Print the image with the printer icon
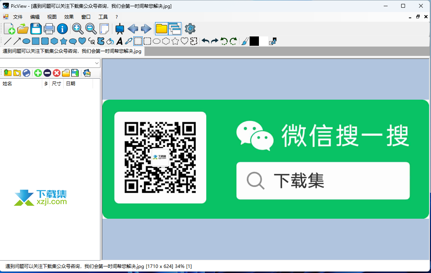431x273 pixels. [x=49, y=29]
